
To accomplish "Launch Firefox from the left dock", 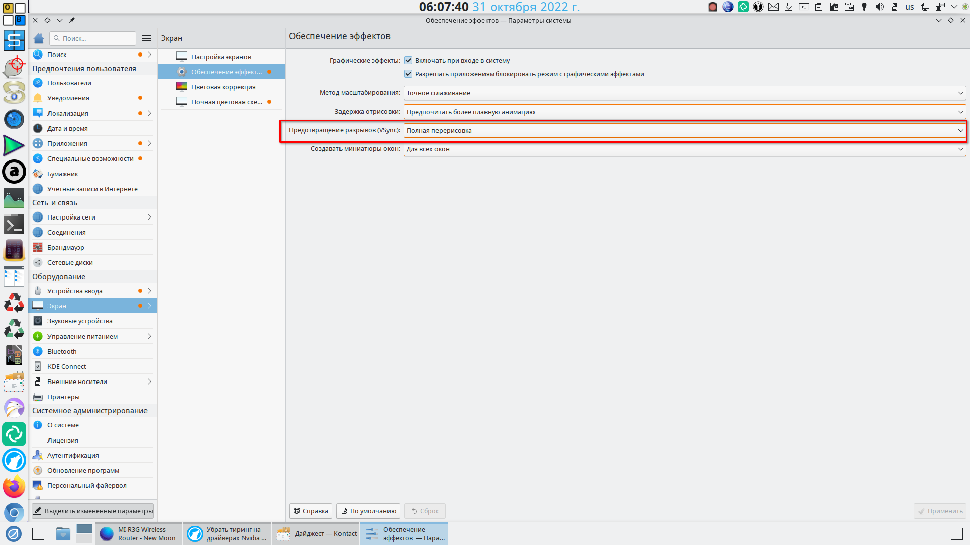I will click(x=14, y=487).
